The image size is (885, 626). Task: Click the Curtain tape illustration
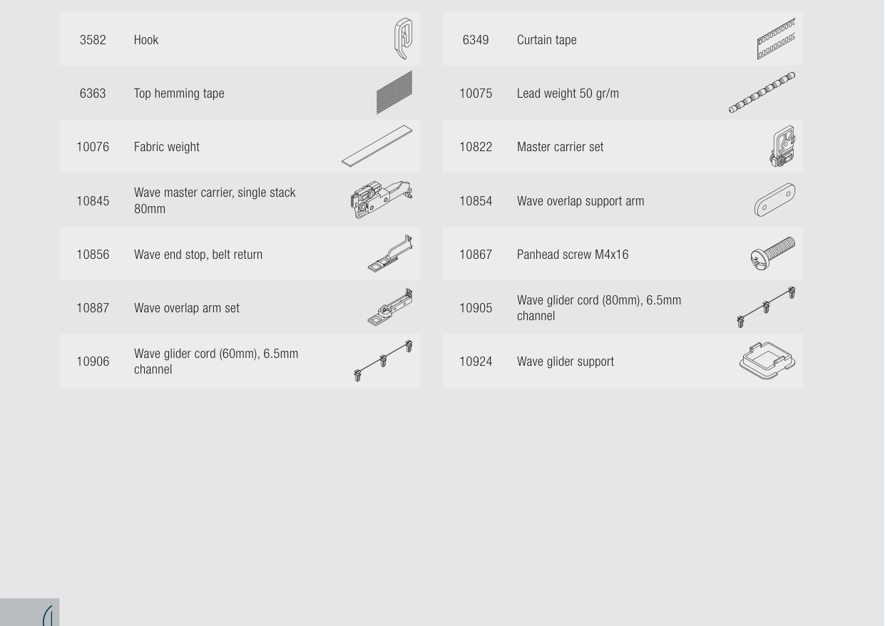click(x=776, y=39)
